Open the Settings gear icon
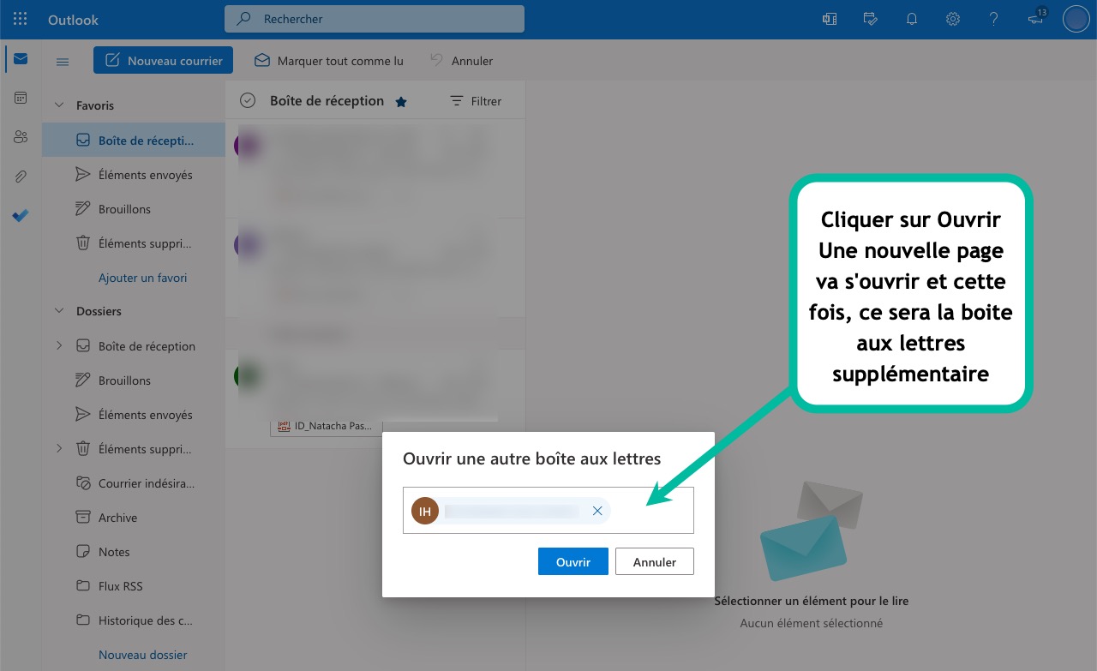Viewport: 1097px width, 671px height. (x=952, y=19)
